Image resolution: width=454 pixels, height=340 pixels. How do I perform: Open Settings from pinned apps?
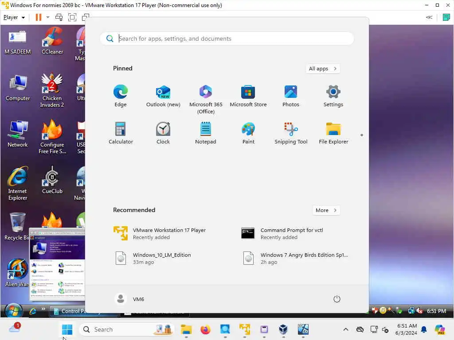click(333, 96)
